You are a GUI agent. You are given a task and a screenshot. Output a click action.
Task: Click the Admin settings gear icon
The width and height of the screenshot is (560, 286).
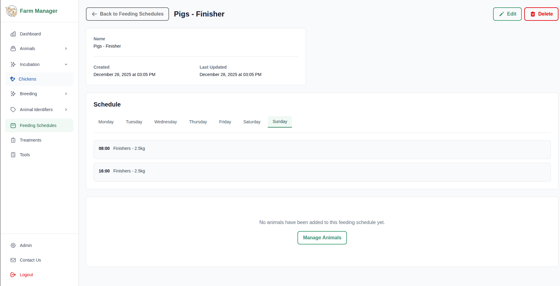(x=13, y=245)
